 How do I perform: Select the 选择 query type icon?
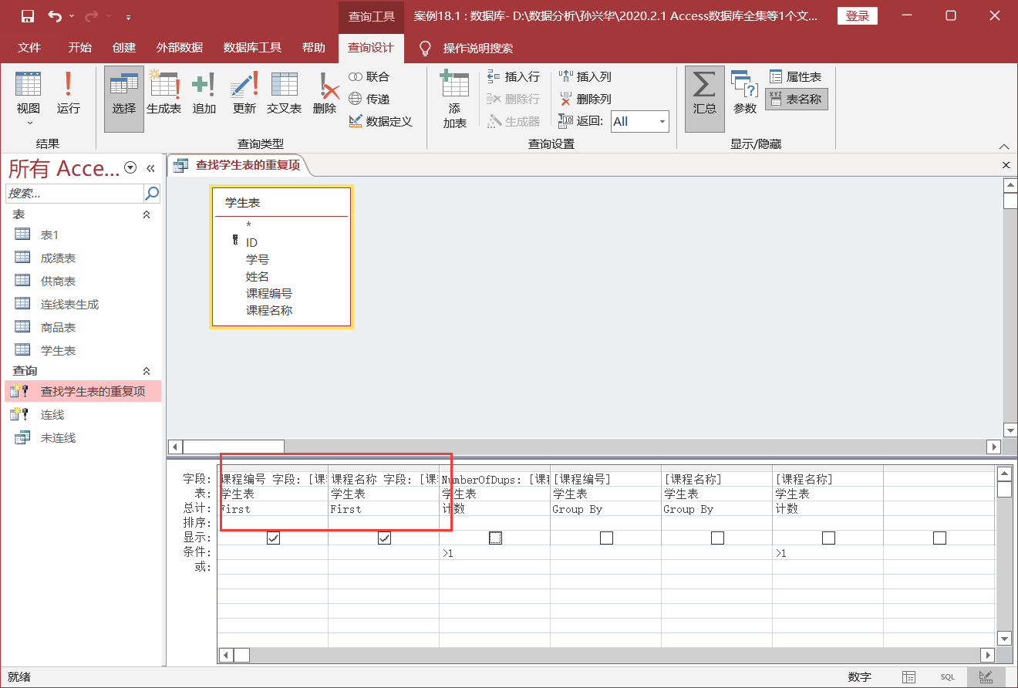click(123, 99)
